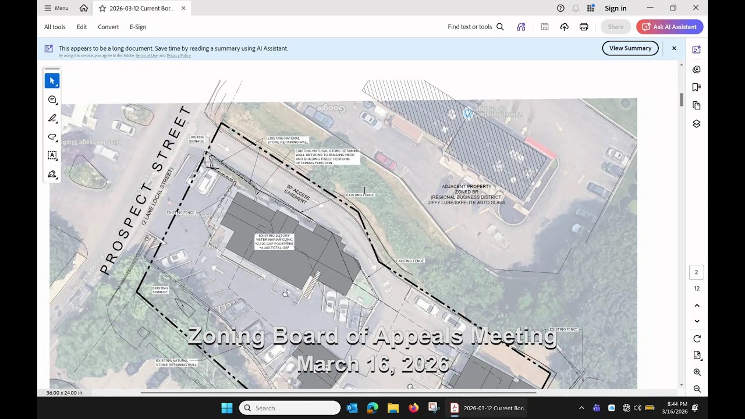Choose the Draw freehand tool
This screenshot has width=745, height=419.
click(52, 137)
